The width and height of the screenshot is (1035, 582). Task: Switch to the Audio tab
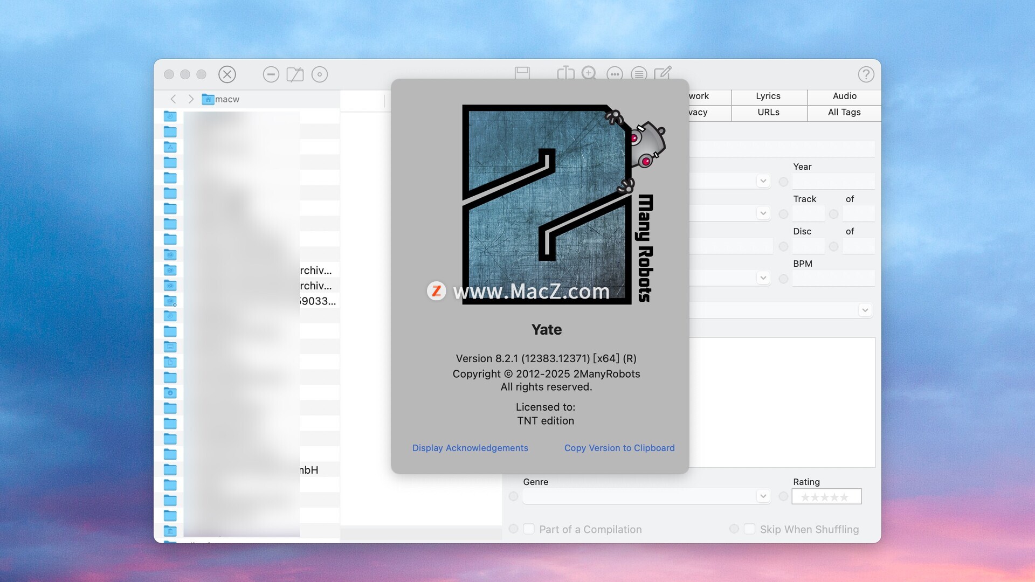pyautogui.click(x=844, y=96)
